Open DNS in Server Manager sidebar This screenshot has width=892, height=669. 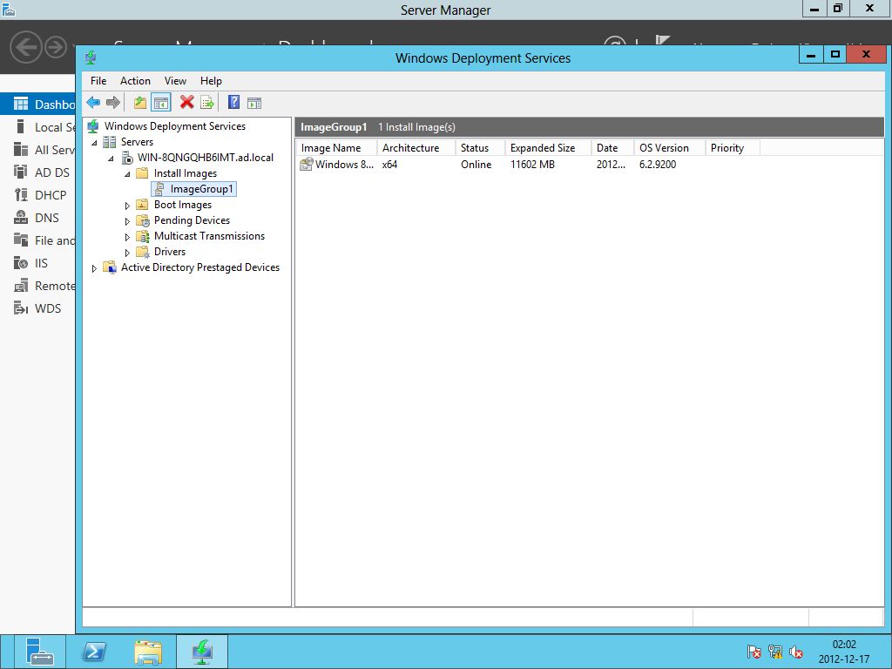(37, 218)
